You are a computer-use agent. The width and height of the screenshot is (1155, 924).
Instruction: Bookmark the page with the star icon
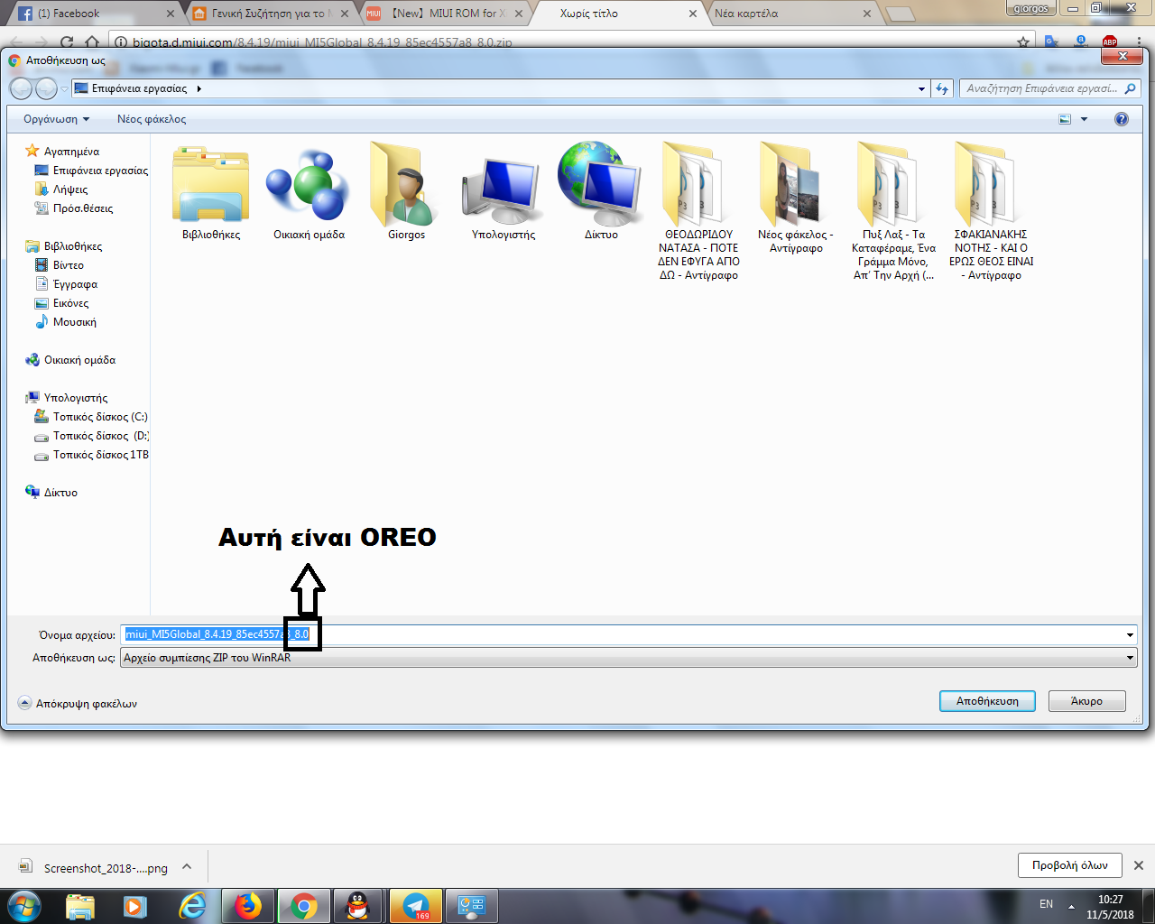pyautogui.click(x=1023, y=42)
